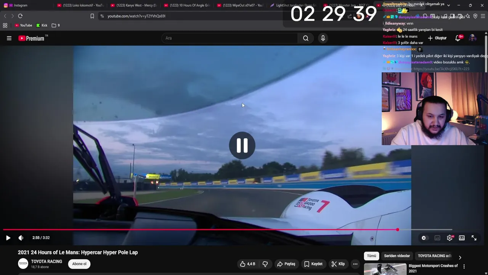Open the browser main menu lines icon
This screenshot has height=275, width=488.
pos(483,16)
